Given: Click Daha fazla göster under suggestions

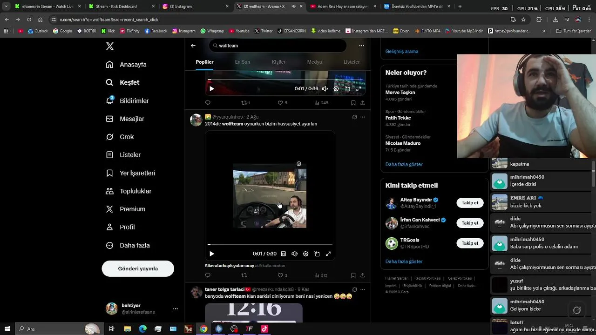Looking at the screenshot, I should tap(404, 261).
